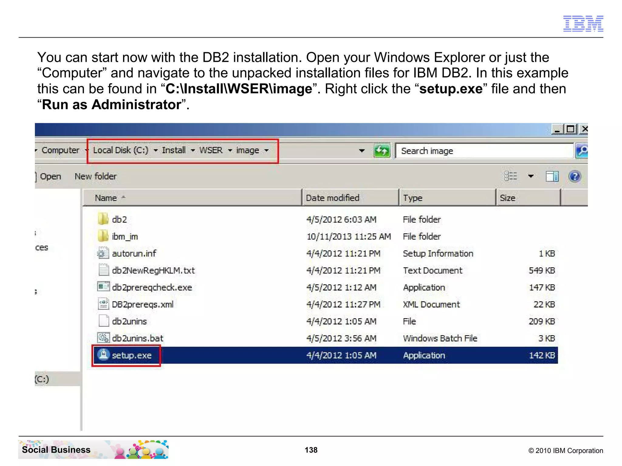Select the ibm_im folder icon
This screenshot has height=466, width=622.
click(103, 236)
